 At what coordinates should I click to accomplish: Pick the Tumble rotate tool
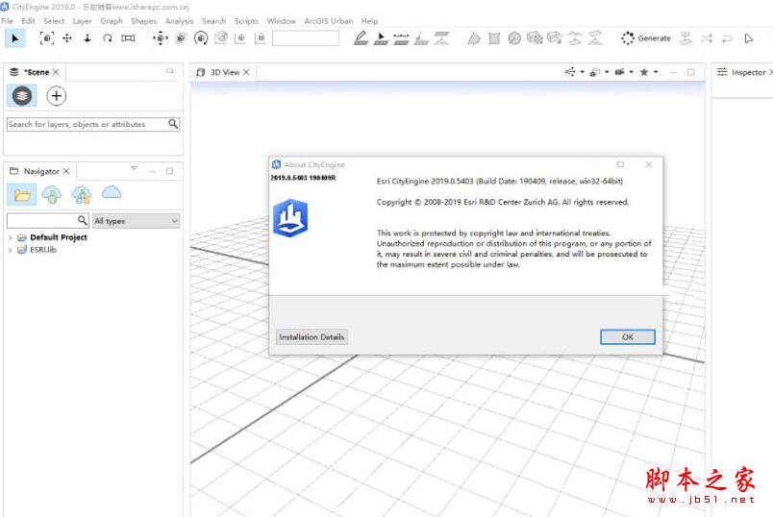tap(107, 38)
